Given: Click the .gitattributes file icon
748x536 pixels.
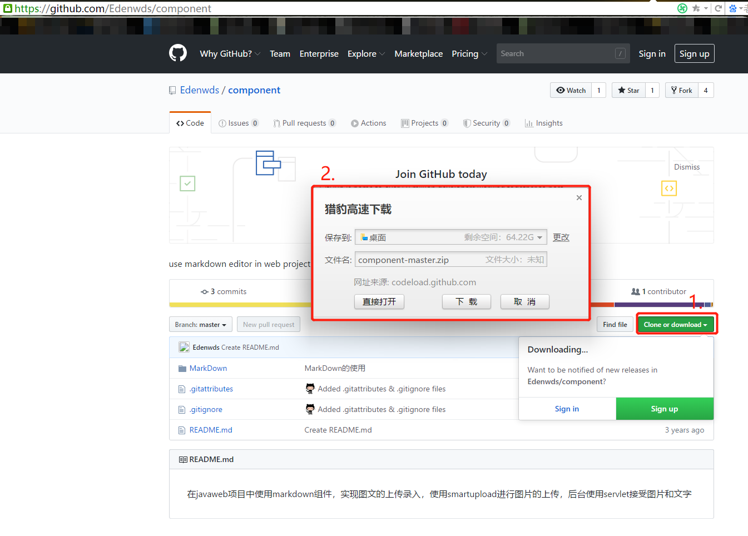Looking at the screenshot, I should coord(182,389).
